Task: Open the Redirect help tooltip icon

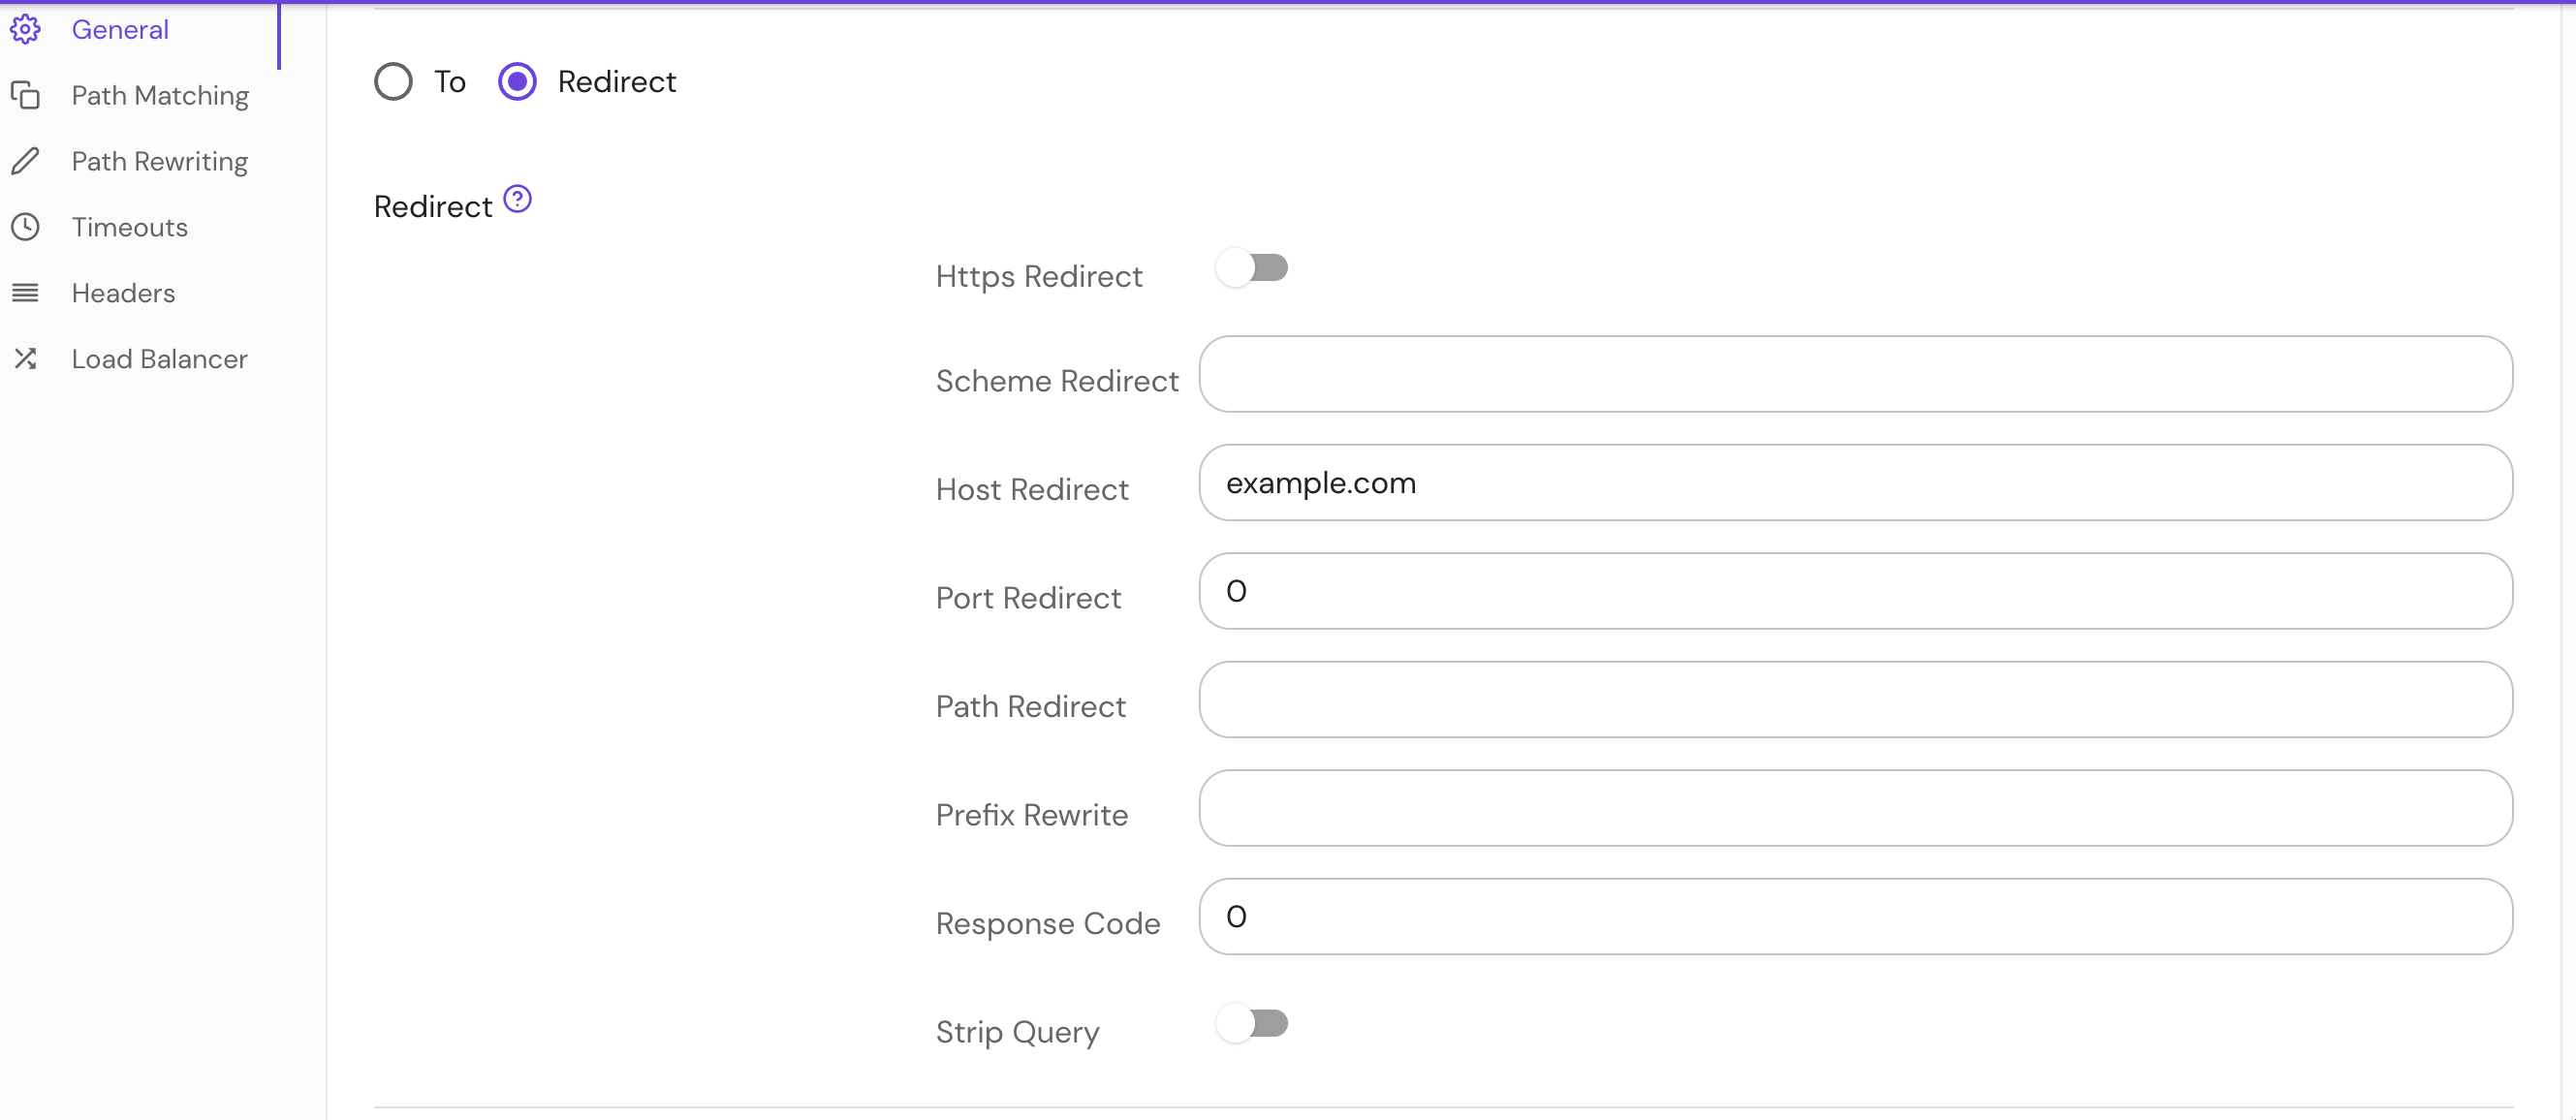Action: [516, 198]
